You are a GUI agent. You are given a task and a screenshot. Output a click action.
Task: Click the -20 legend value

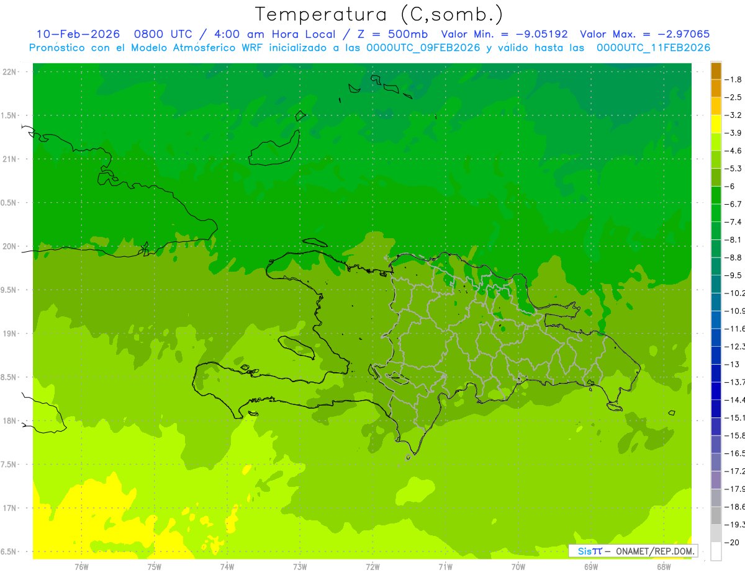point(733,542)
